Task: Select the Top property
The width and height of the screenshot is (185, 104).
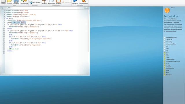Action: [x=167, y=51]
